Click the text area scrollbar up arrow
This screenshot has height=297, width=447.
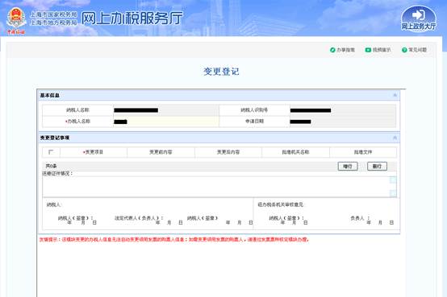[393, 179]
